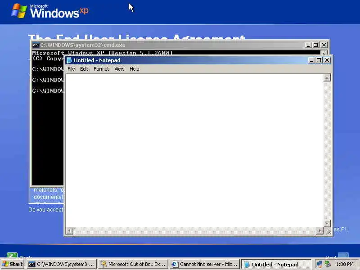The height and width of the screenshot is (270, 360).
Task: Close the Untitled - Notepad window
Action: 327,60
